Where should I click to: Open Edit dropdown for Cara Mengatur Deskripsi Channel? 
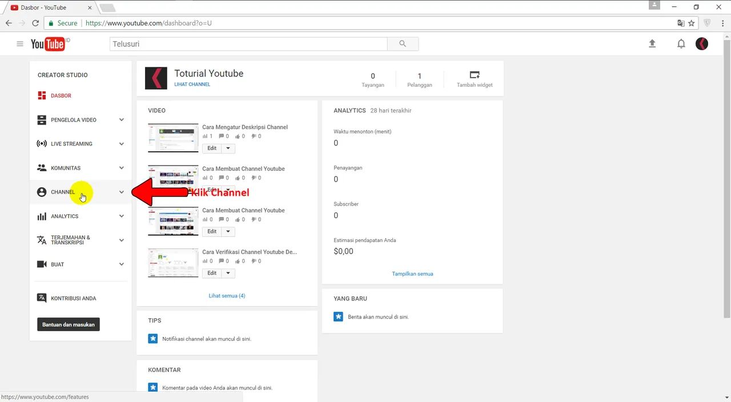[x=228, y=148]
